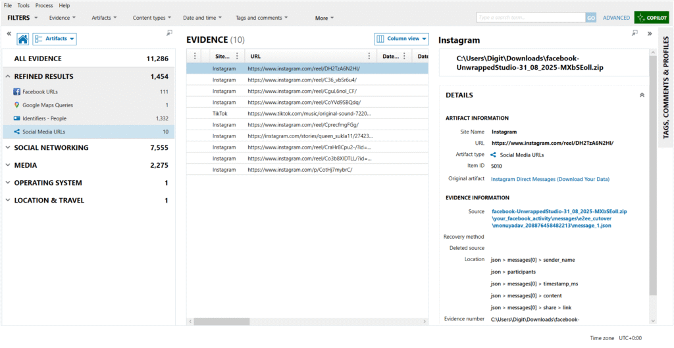Open Copilot assistant
The image size is (674, 348).
[x=652, y=18]
